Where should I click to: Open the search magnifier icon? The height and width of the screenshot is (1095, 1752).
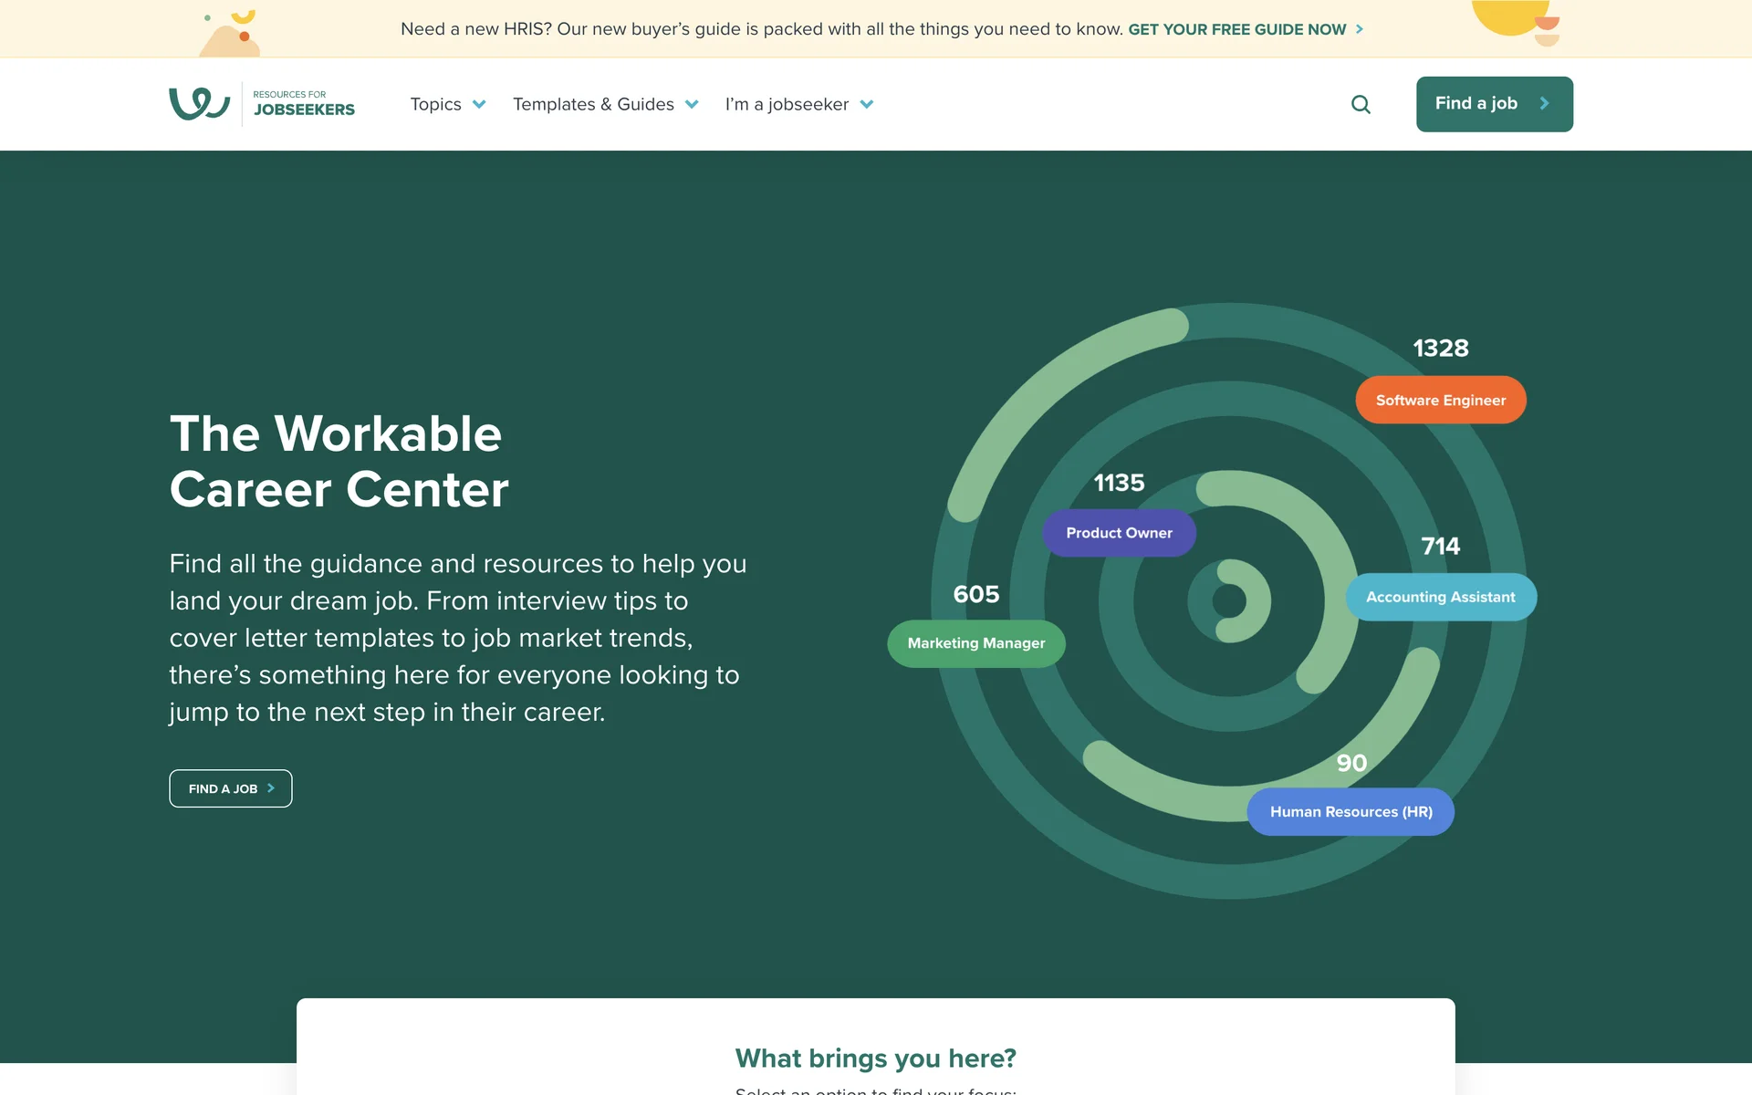coord(1361,104)
